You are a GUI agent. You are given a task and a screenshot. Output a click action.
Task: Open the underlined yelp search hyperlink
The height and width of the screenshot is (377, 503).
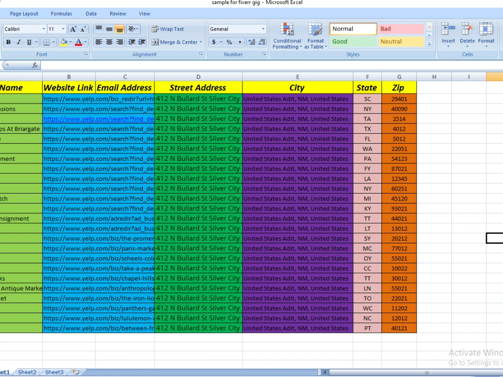tap(99, 119)
